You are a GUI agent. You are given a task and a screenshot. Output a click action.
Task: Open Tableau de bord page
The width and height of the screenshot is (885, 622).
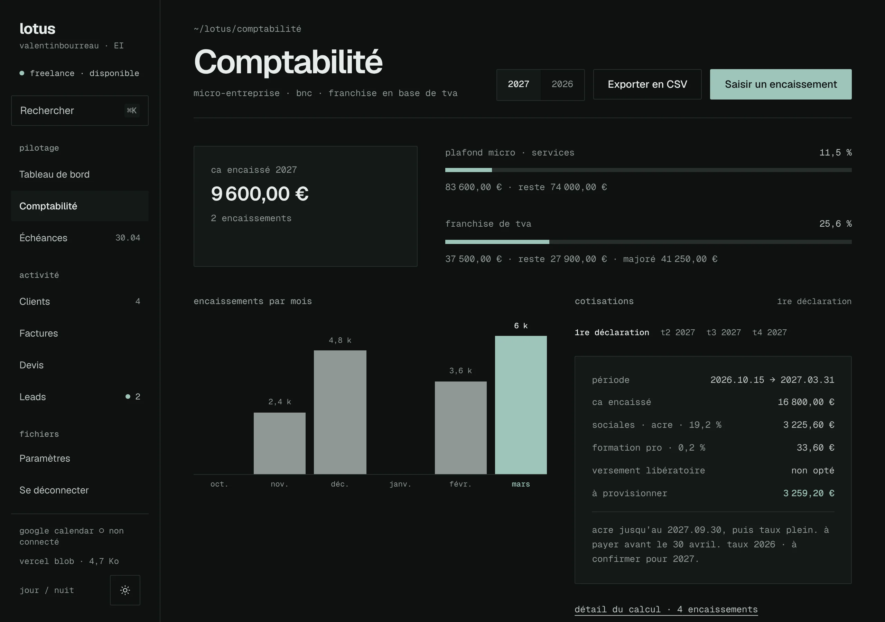coord(80,174)
